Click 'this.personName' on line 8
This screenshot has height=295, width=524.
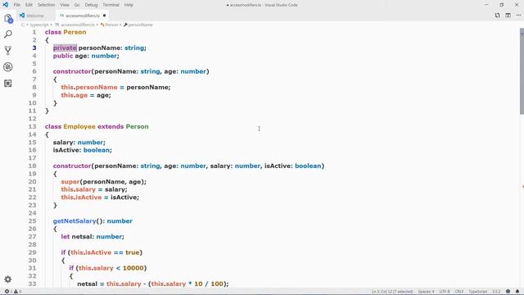point(89,88)
